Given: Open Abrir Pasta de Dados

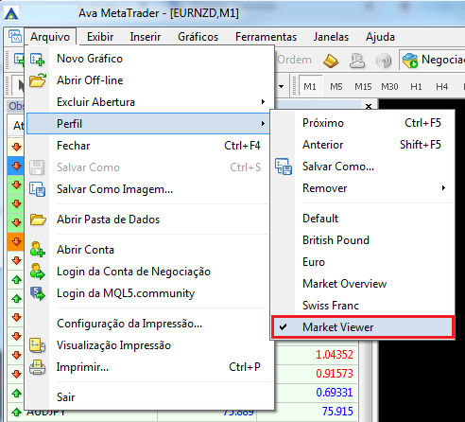Looking at the screenshot, I should 148,220.
